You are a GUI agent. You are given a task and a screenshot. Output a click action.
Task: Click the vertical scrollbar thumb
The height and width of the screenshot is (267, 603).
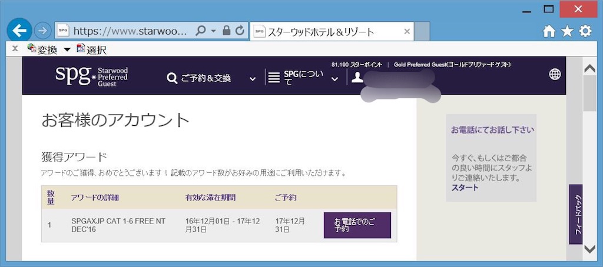589,94
